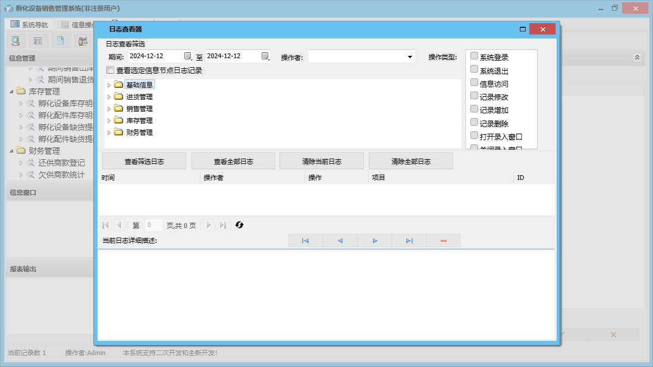Select 欠供商款统计 in main sidebar
Viewport: 653px width, 367px height.
[62, 175]
